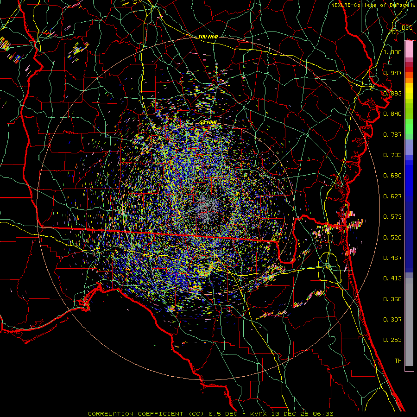Select the 0.947 scale value
This screenshot has height=417, width=417.
392,73
